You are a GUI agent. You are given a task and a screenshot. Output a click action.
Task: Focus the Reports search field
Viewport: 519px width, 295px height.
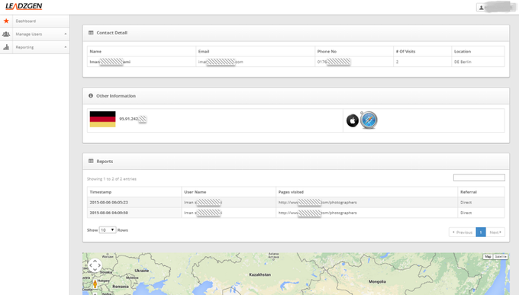pos(479,178)
